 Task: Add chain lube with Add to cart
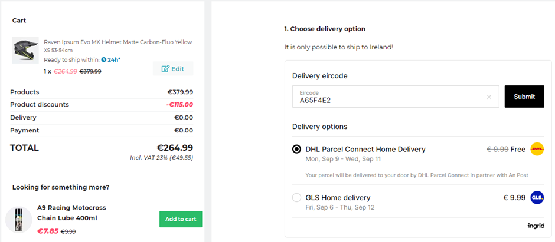[x=181, y=219]
